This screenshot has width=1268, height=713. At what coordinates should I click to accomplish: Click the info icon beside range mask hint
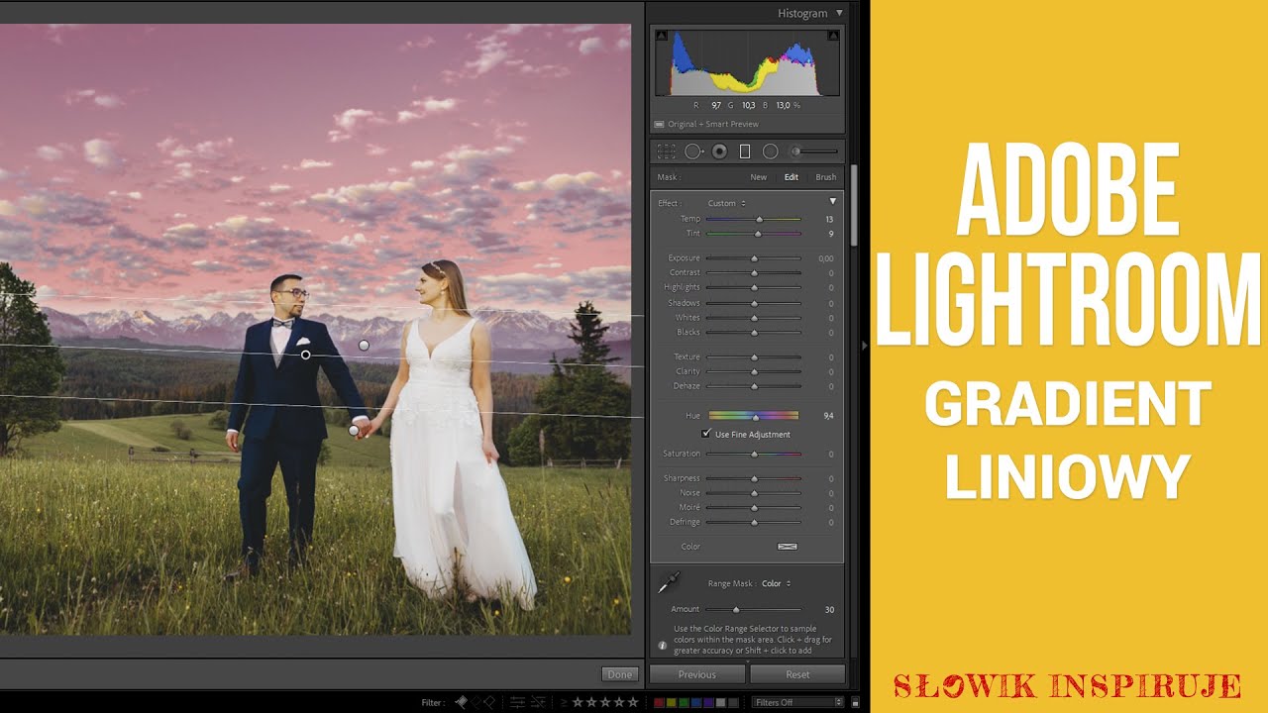[x=662, y=646]
